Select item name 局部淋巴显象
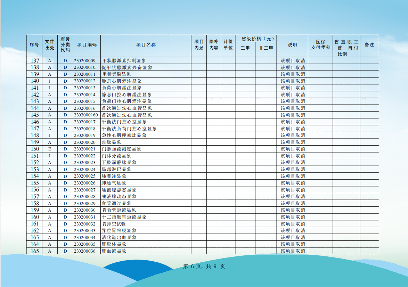 coord(116,170)
